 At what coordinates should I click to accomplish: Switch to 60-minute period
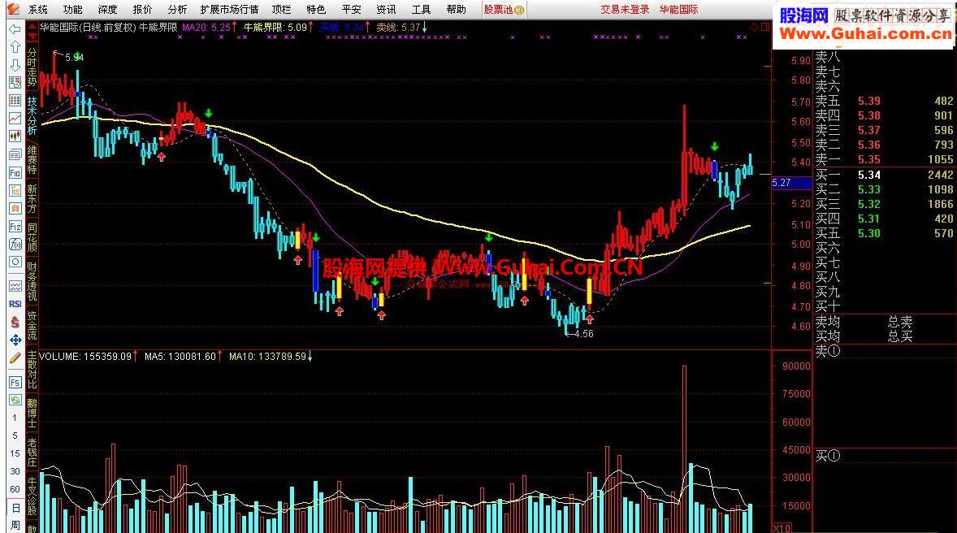tap(15, 489)
